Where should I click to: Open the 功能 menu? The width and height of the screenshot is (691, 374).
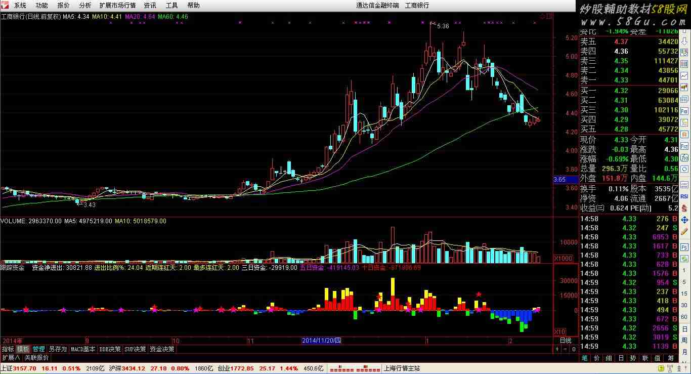click(42, 5)
